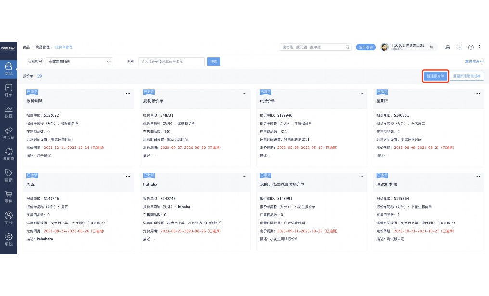Screen dimensions: 489x296
Task: Open the more menu on 我的小花生的测试报价单 card
Action: click(x=361, y=176)
